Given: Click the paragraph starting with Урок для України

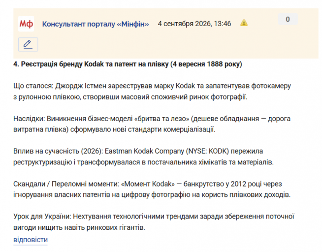Looking at the screenshot, I should tap(154, 222).
